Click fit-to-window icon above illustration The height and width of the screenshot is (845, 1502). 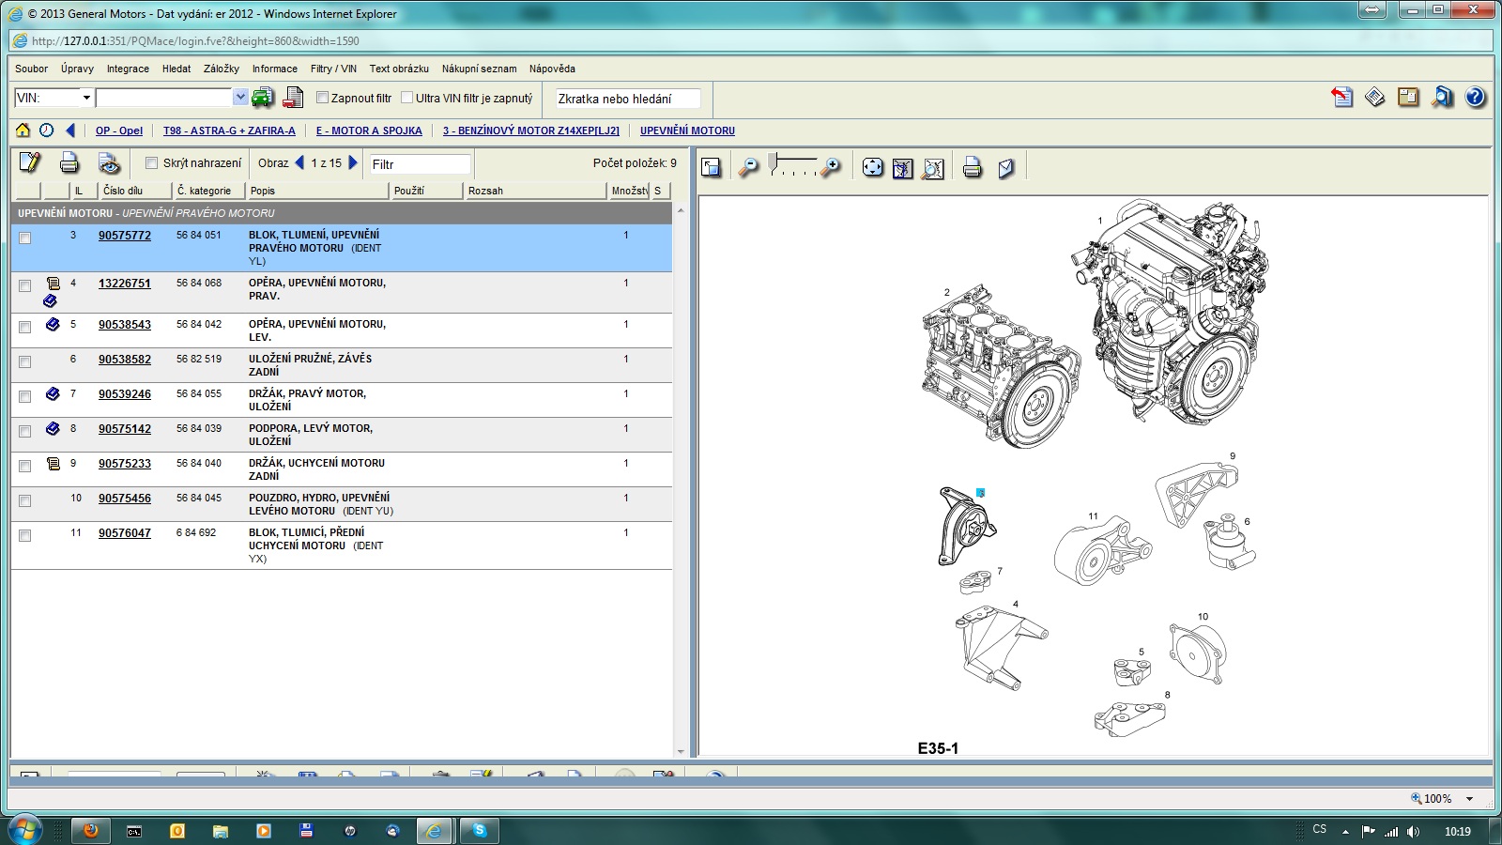(872, 168)
